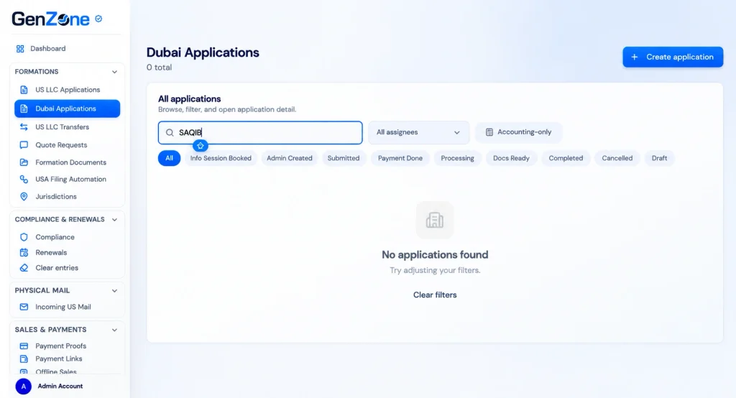Screen dimensions: 736x398
Task: Filter by Submitted status
Action: [344, 158]
